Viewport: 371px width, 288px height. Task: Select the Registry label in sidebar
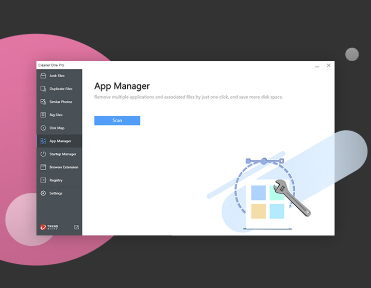click(x=56, y=181)
